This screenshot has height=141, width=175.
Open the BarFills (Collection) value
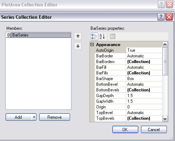point(144,73)
